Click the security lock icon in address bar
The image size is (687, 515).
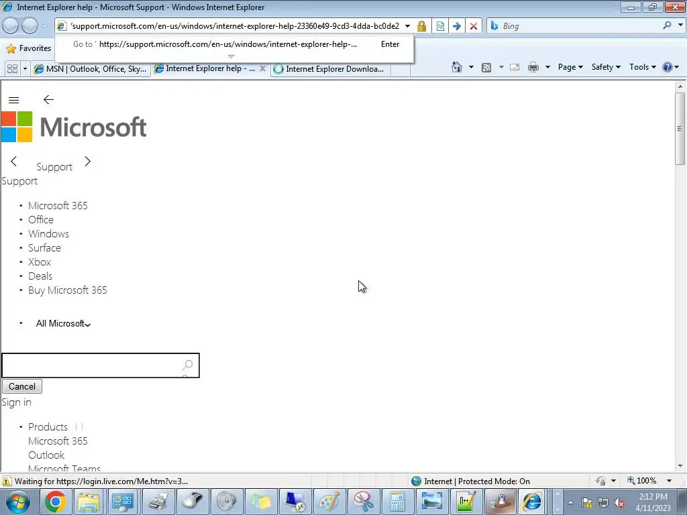click(x=421, y=26)
